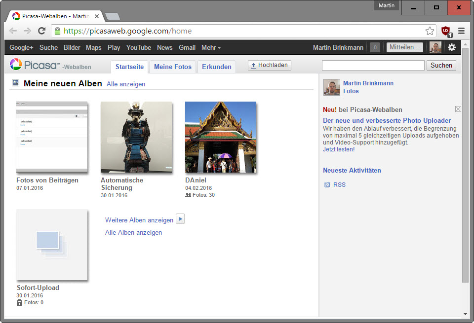
Task: Open the samurai armor album thumbnail
Action: 136,137
